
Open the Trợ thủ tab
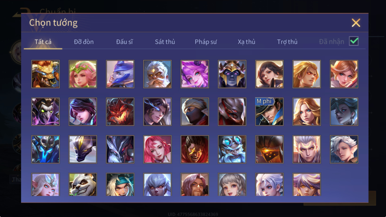(287, 42)
